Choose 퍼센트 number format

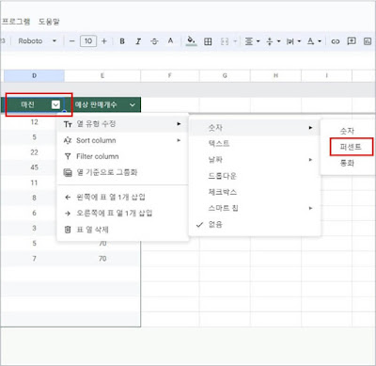(351, 147)
